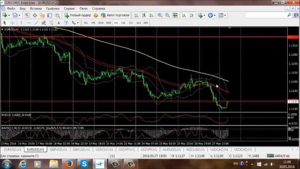300x169 pixels.
Task: Select the horizontal line drawing tool
Action: tap(29, 23)
